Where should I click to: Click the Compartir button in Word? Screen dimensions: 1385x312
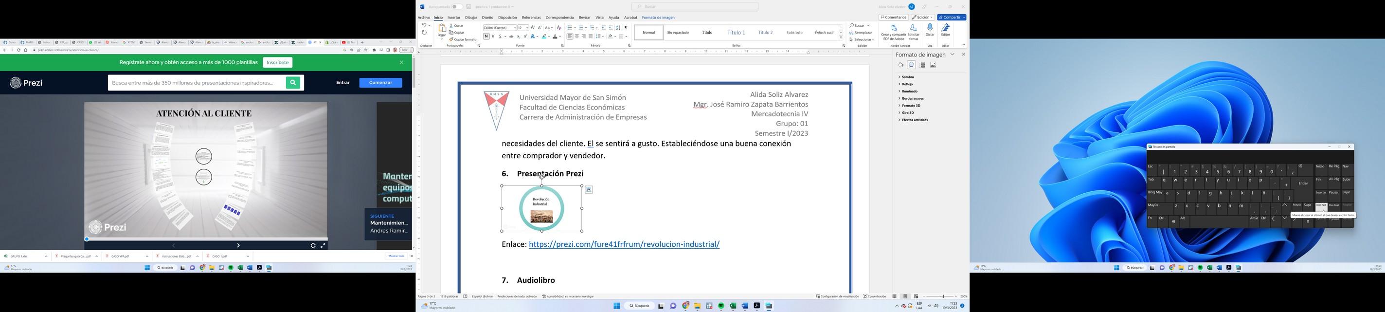coord(952,17)
